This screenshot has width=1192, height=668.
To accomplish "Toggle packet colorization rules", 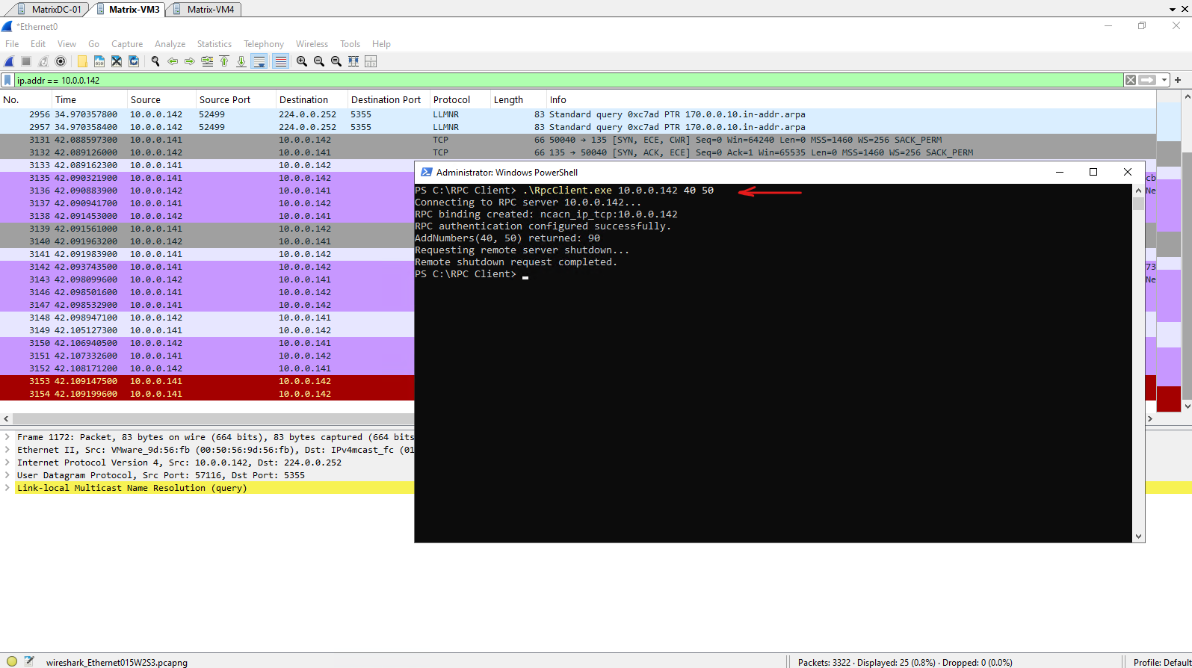I will (x=280, y=61).
